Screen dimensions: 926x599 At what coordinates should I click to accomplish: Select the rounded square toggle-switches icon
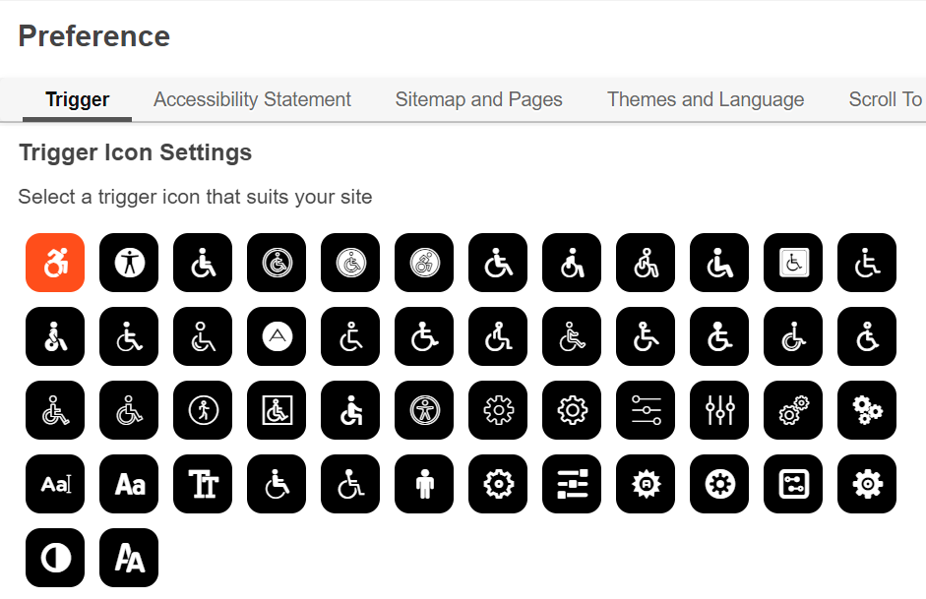(793, 484)
